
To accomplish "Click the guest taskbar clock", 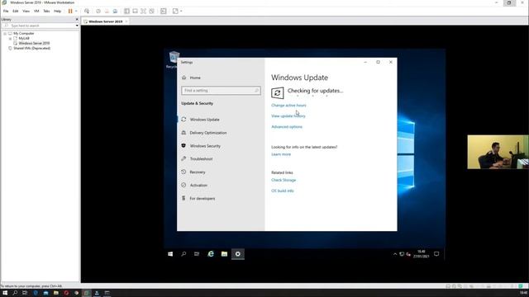I will pyautogui.click(x=422, y=254).
